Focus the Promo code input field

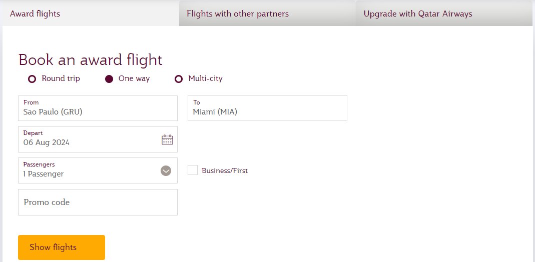(x=98, y=202)
